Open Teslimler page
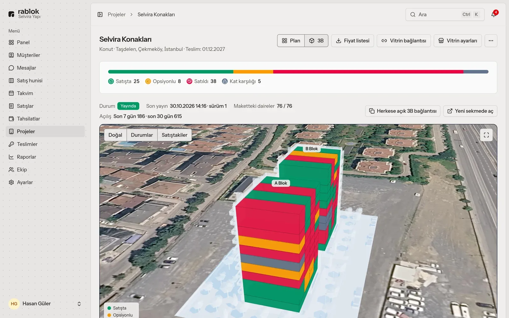Viewport: 509px width, 318px height. point(45,144)
